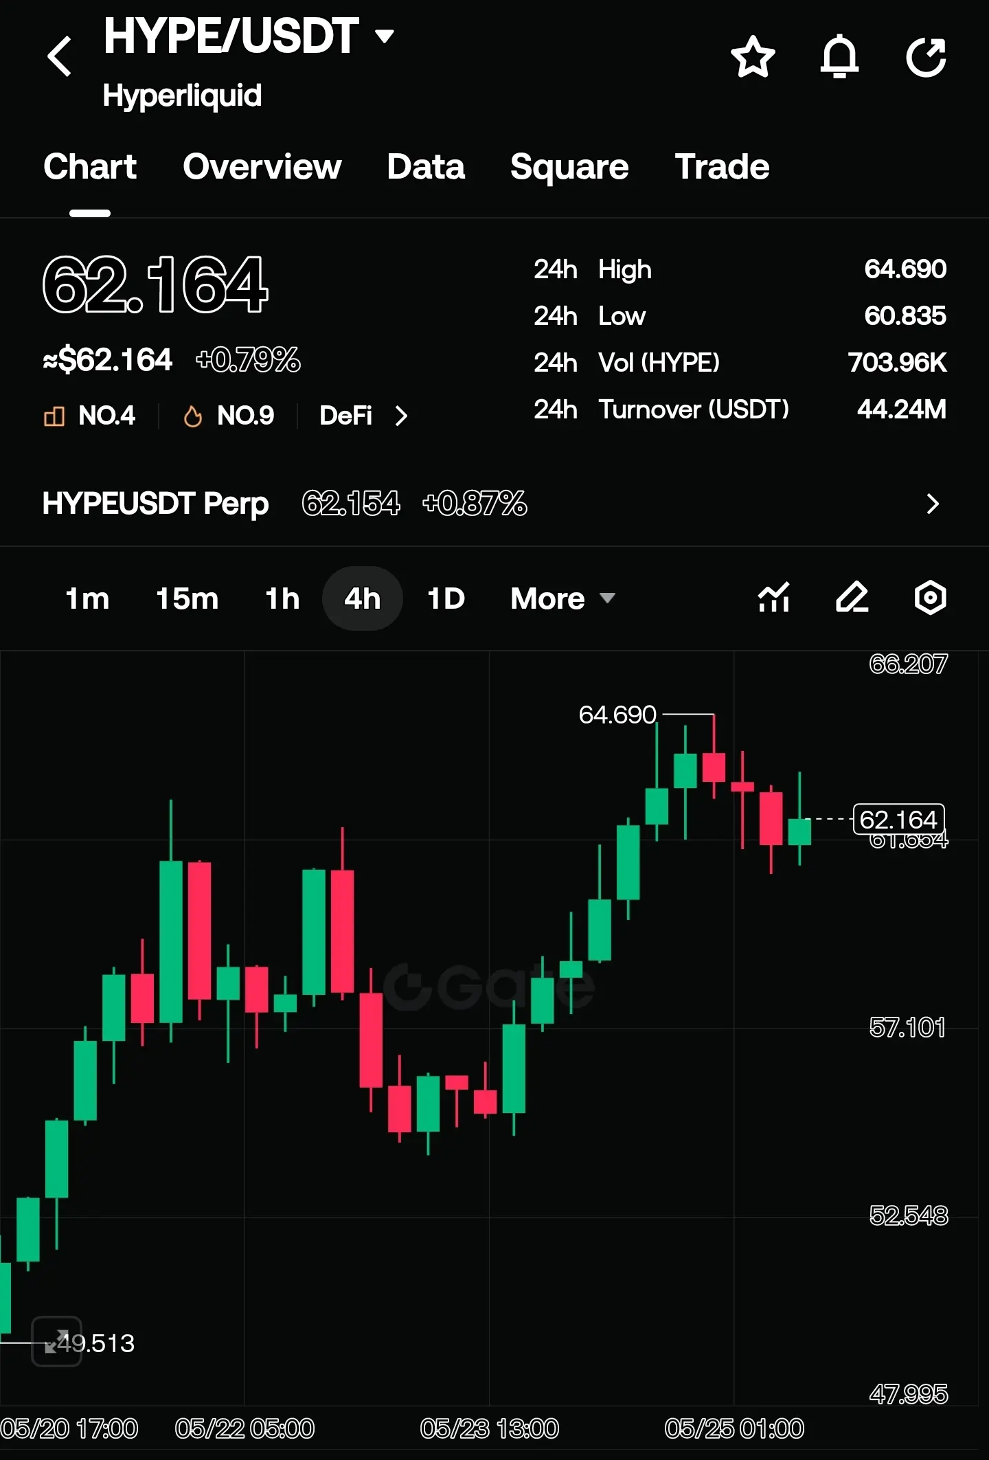Open chart settings hexagon icon
This screenshot has width=989, height=1460.
(x=931, y=598)
